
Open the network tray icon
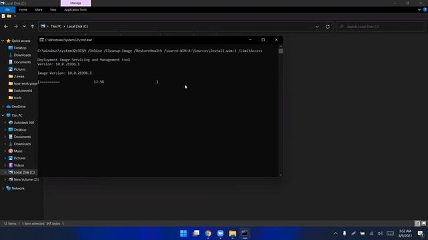(372, 233)
